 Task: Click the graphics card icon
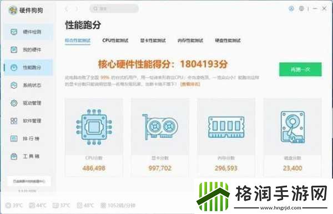160,127
